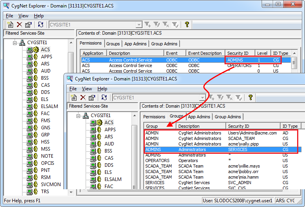Sort by Event Description column header
Screen dimensions: 305x207
click(206, 53)
